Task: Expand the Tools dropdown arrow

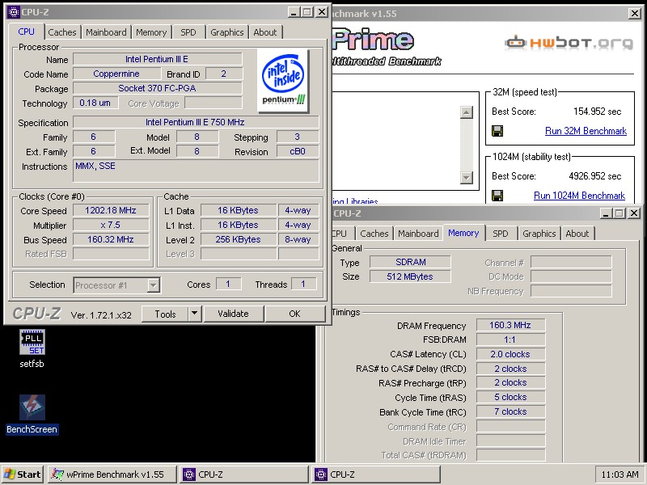Action: coord(194,314)
